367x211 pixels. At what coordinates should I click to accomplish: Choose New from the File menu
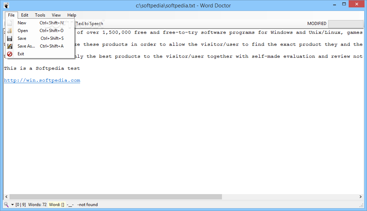click(x=40, y=23)
